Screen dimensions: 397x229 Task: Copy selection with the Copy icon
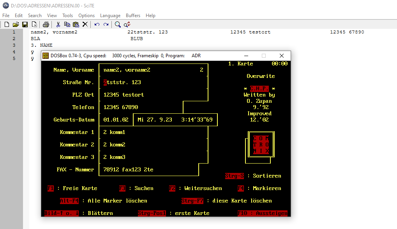tap(67, 25)
